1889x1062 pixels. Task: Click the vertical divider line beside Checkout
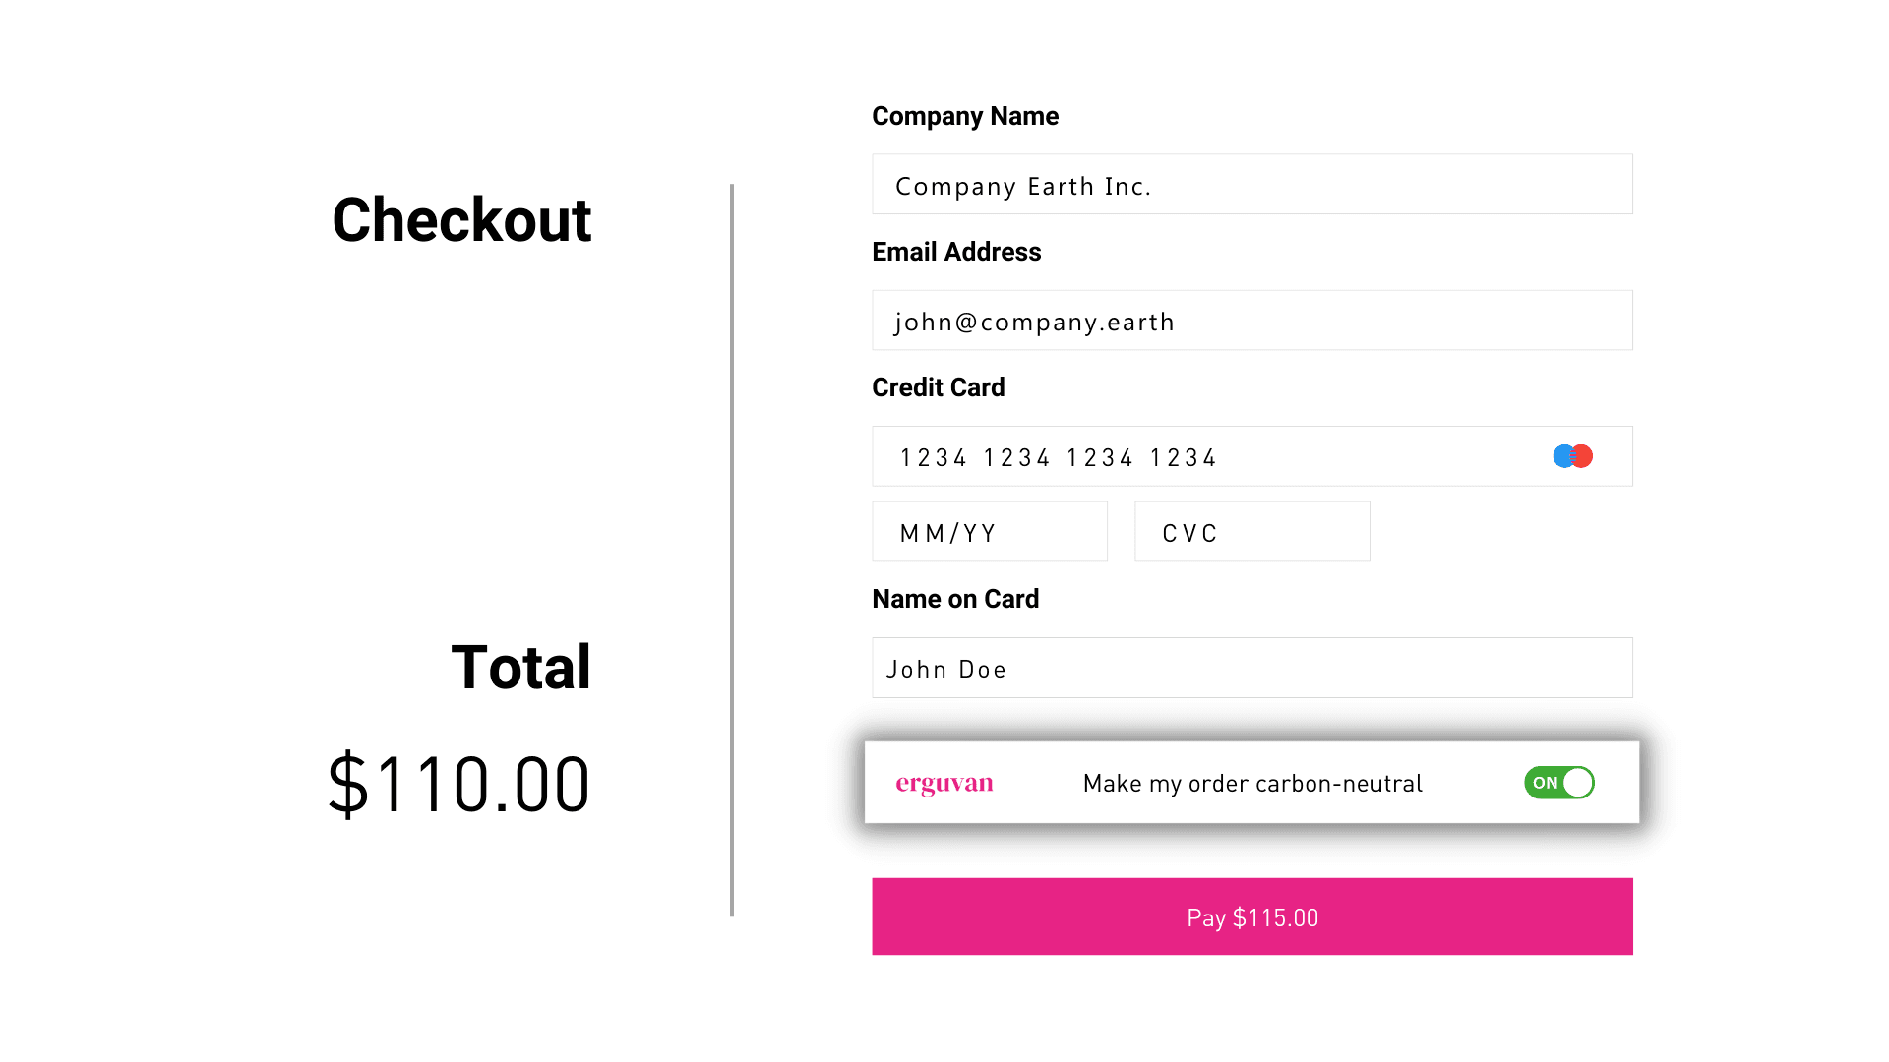tap(732, 550)
